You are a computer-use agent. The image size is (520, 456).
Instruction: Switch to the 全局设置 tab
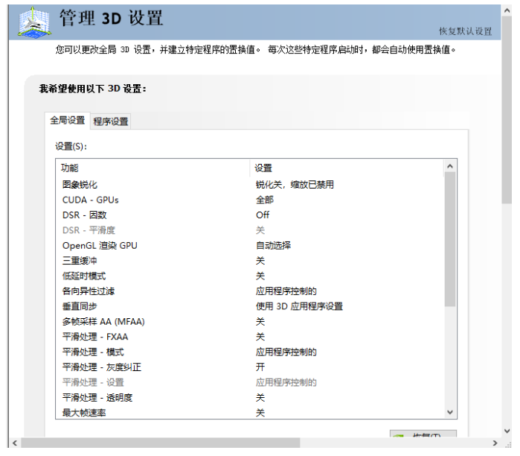pyautogui.click(x=67, y=120)
